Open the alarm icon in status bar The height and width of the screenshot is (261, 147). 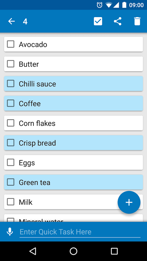pyautogui.click(x=99, y=5)
